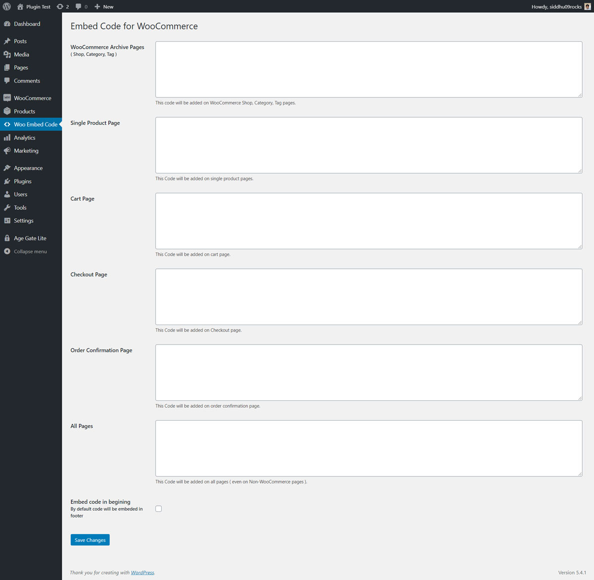Click the Save Changes button
Image resolution: width=594 pixels, height=580 pixels.
tap(90, 540)
